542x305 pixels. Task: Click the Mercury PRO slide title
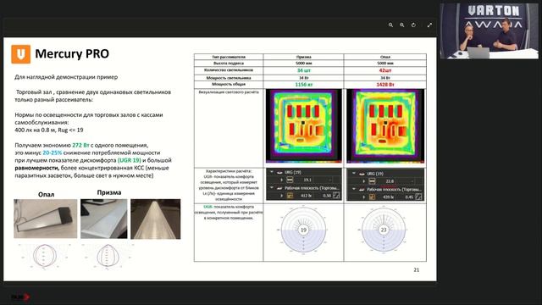pyautogui.click(x=72, y=53)
